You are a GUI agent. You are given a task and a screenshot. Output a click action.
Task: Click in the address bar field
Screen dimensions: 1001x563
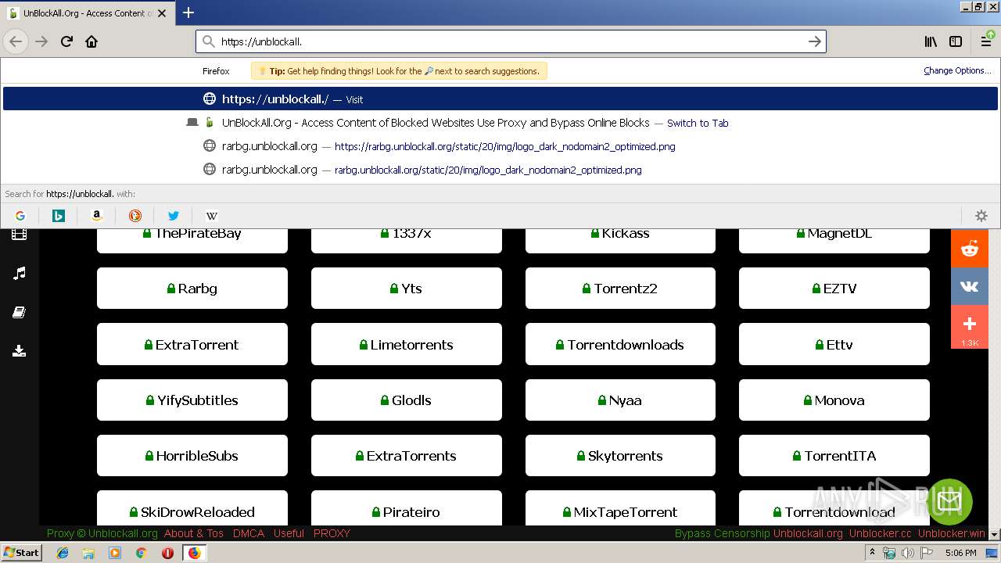[511, 41]
